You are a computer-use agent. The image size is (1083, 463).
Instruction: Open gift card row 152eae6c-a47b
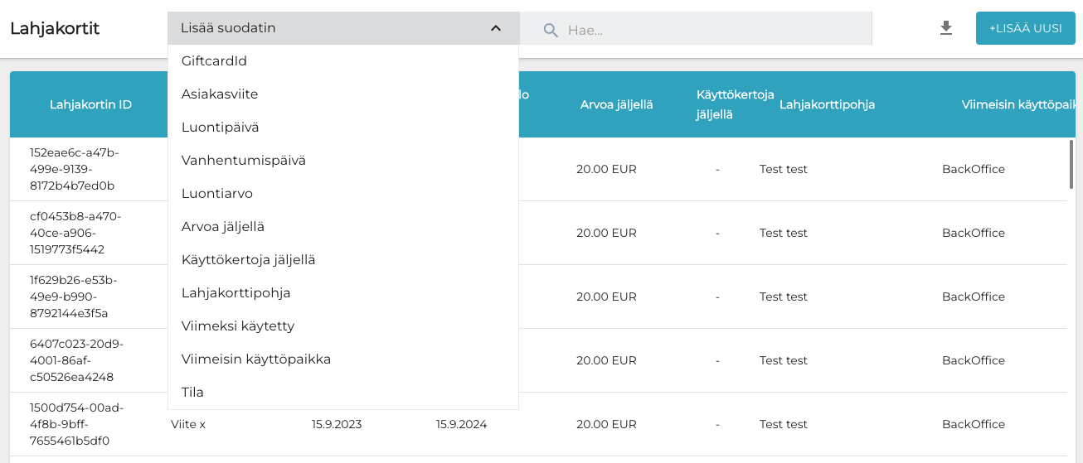[x=74, y=169]
